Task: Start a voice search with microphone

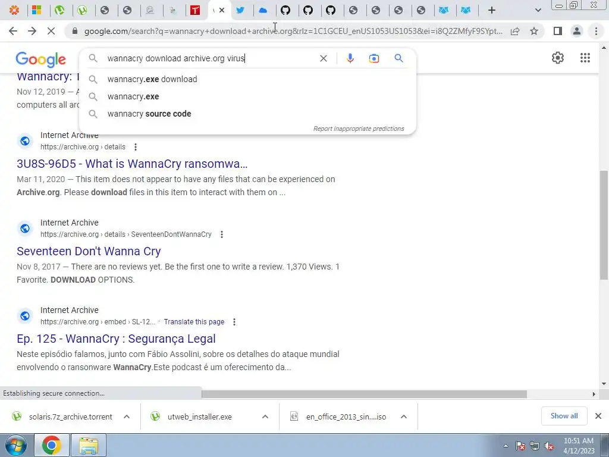Action: [x=350, y=58]
